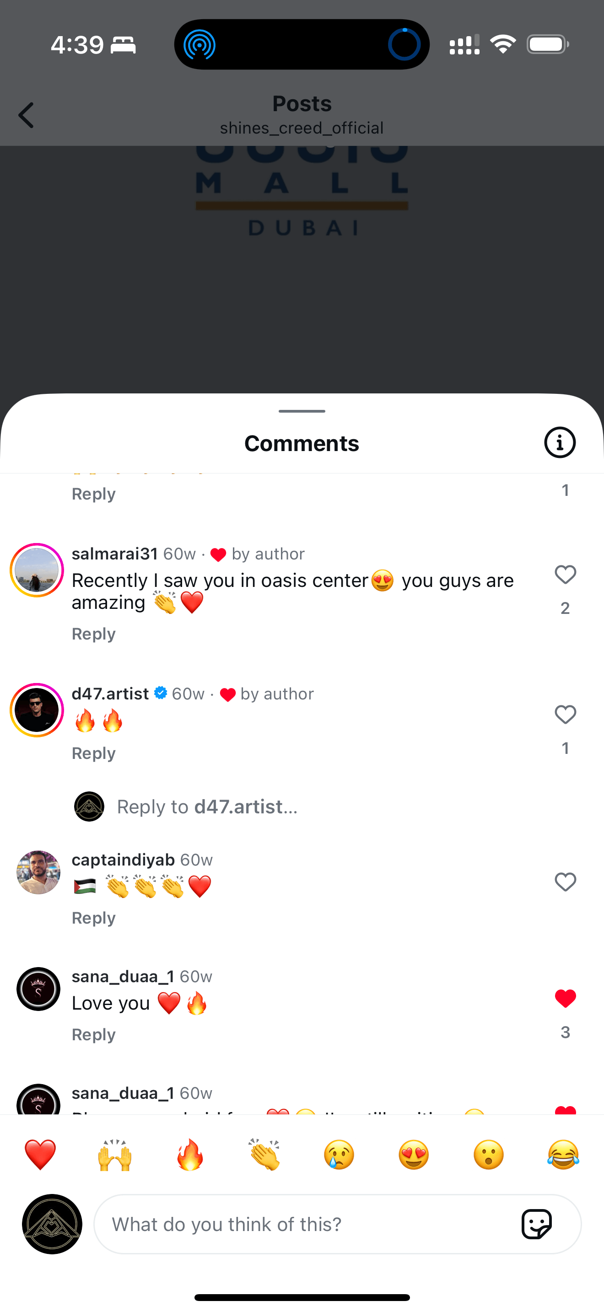Insert the red heart quick emoji

pos(40,1154)
